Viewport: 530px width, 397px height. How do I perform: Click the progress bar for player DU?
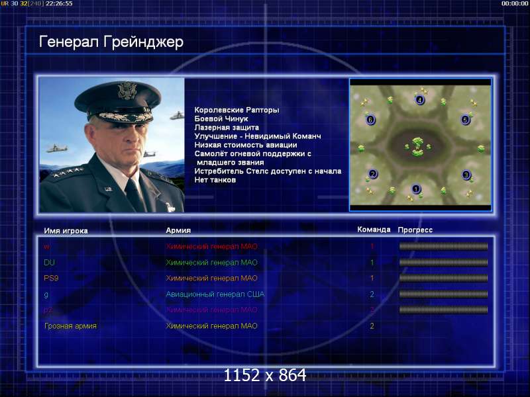coord(443,262)
